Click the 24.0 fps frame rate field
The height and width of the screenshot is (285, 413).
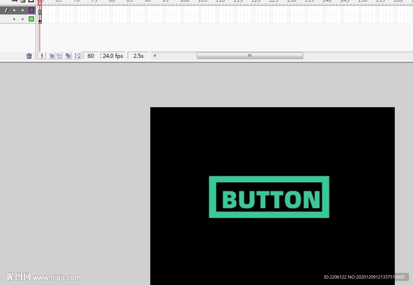click(x=113, y=56)
